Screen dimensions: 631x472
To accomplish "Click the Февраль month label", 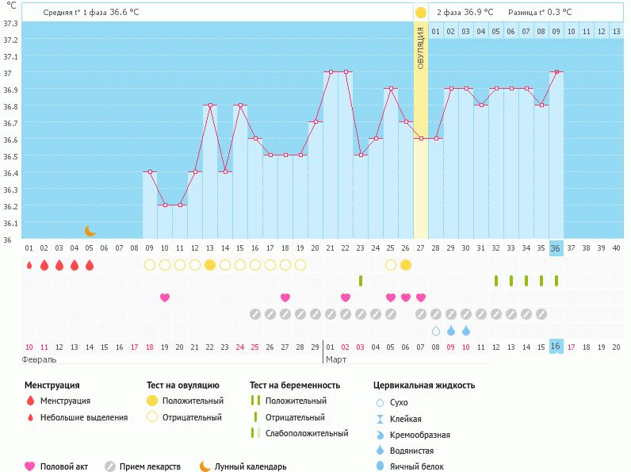I will tap(39, 359).
